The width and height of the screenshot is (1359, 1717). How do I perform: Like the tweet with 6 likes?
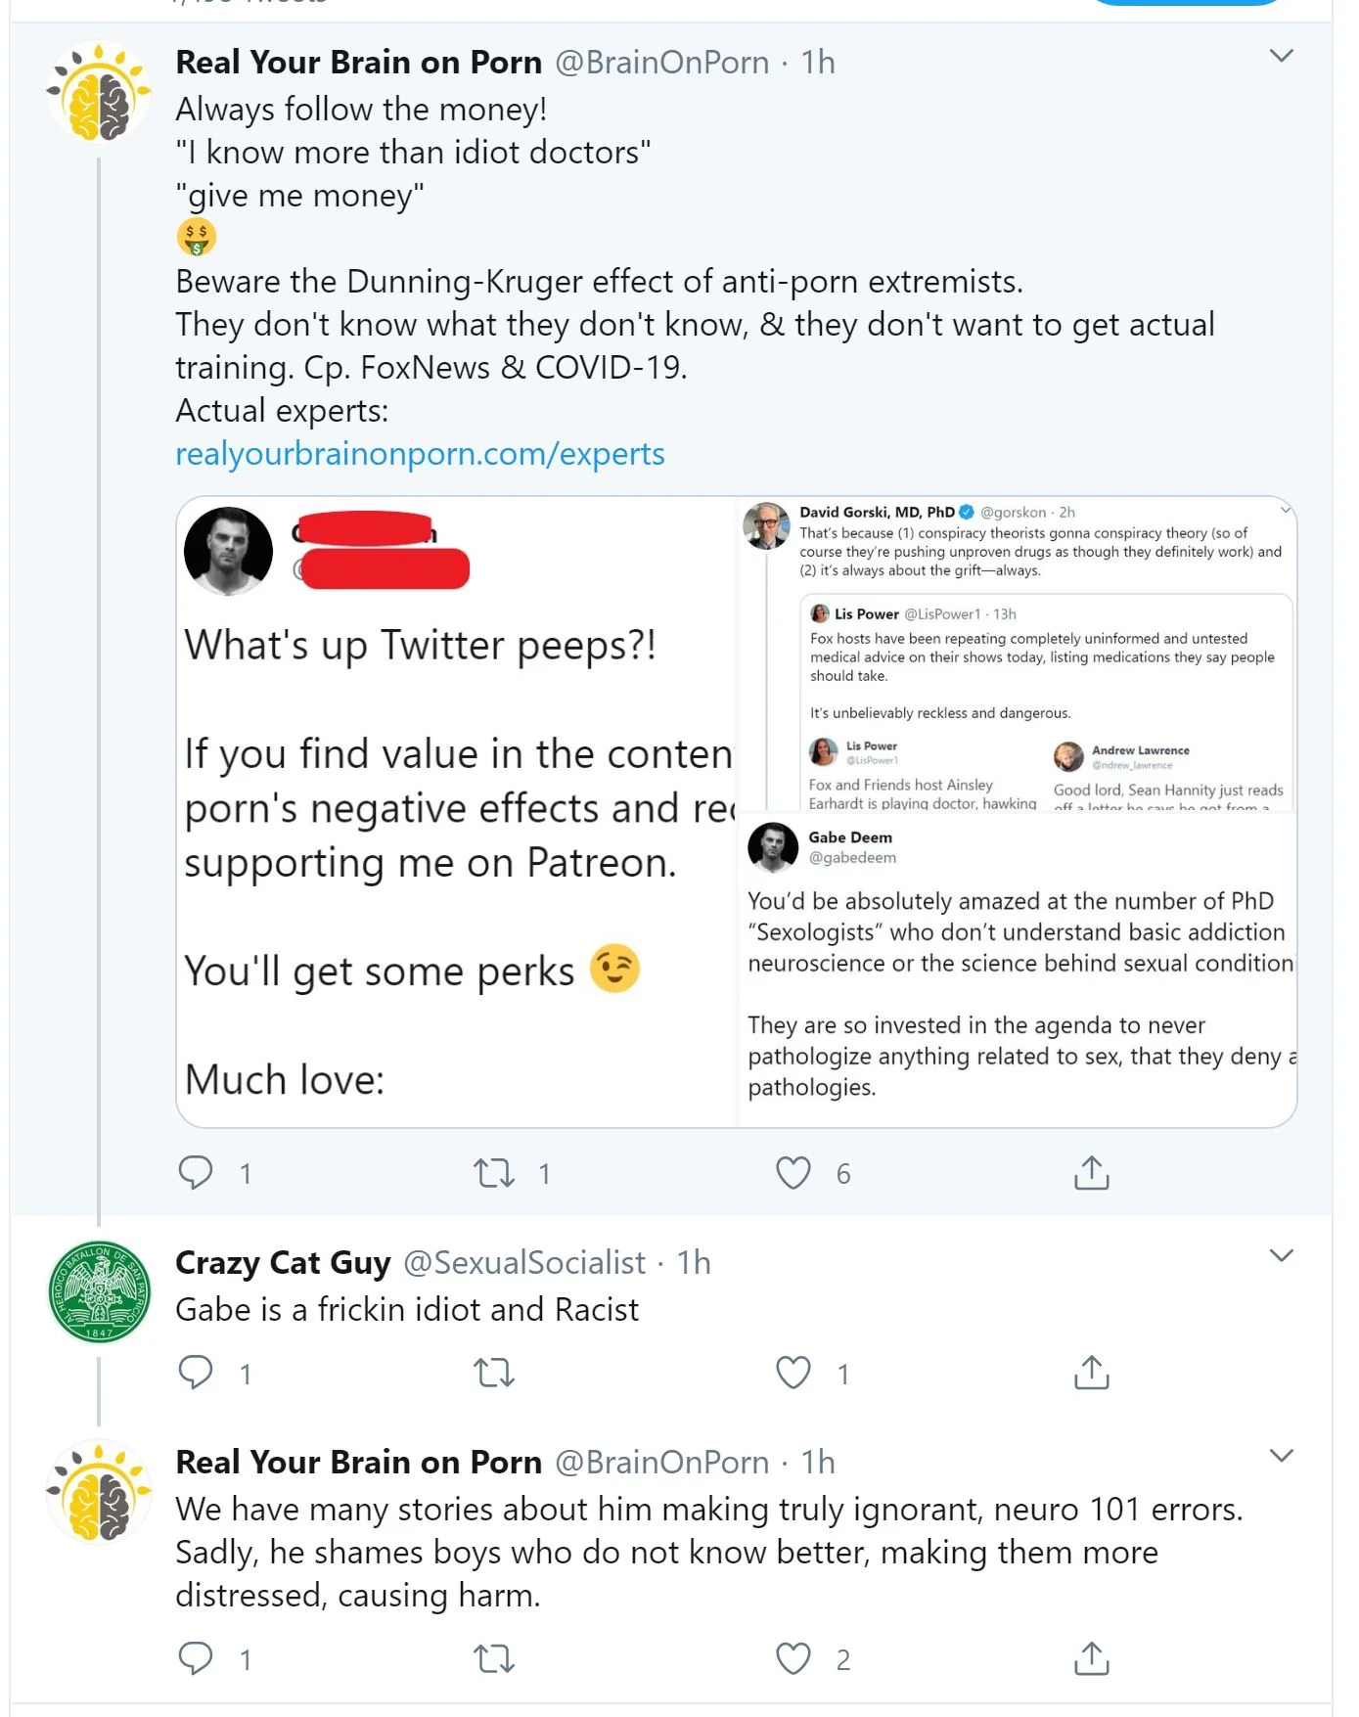[793, 1172]
